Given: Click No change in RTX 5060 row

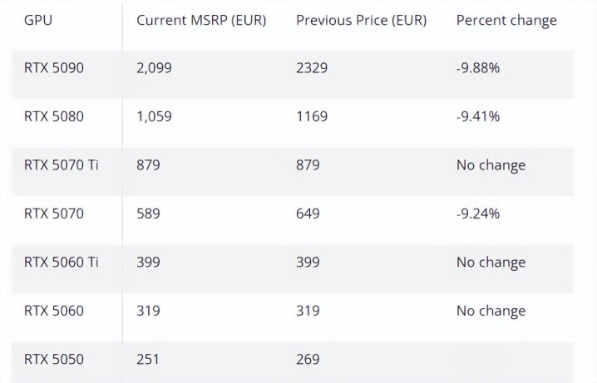Looking at the screenshot, I should pos(491,311).
